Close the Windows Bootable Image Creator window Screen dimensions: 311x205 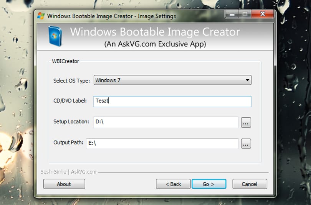pyautogui.click(x=263, y=14)
